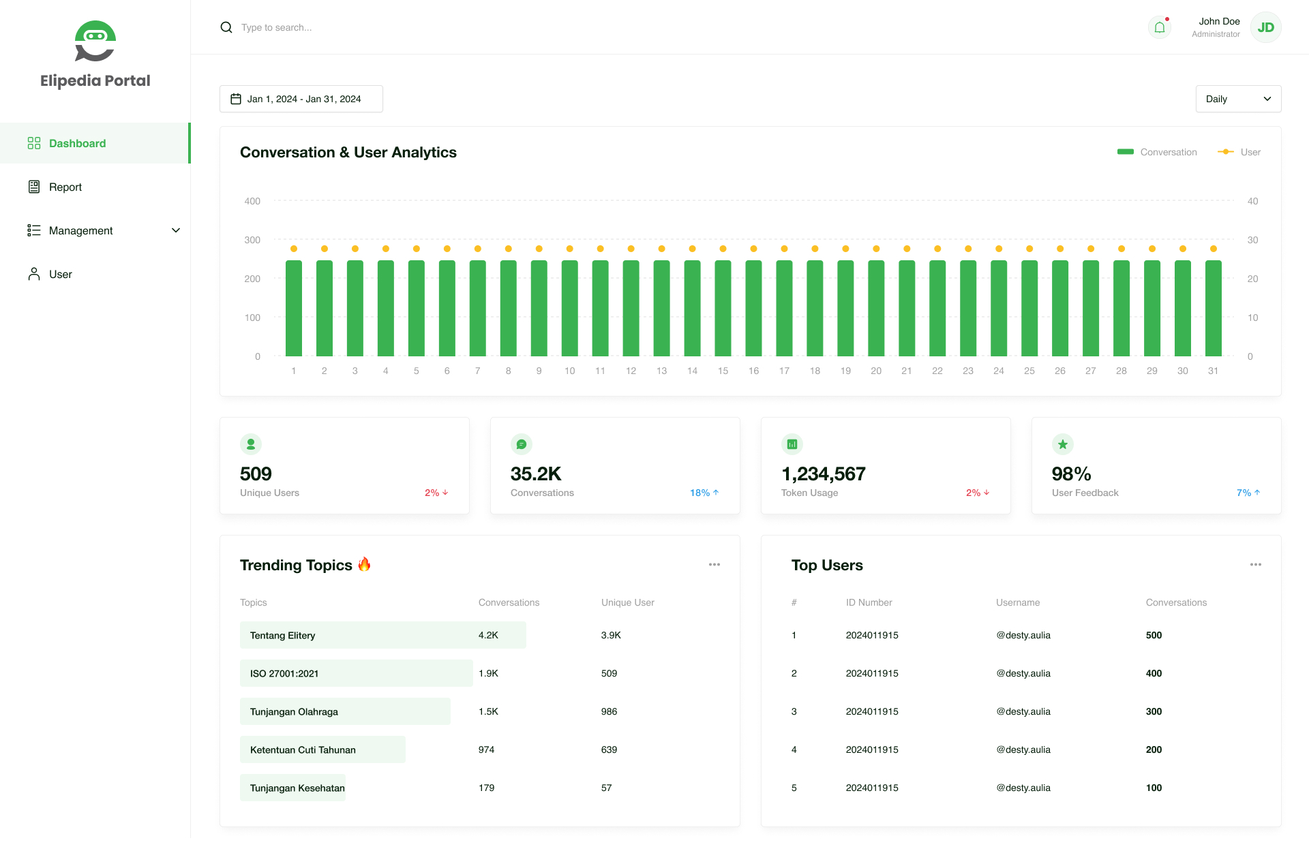Open Tentang Elitery topic row
1309x868 pixels.
[x=480, y=635]
